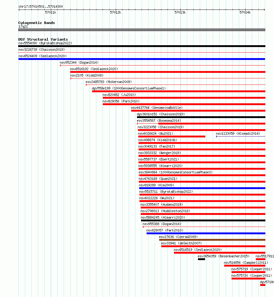This screenshot has height=297, width=274.
Task: Click the 57014k ruler tick label
Action: click(x=245, y=12)
